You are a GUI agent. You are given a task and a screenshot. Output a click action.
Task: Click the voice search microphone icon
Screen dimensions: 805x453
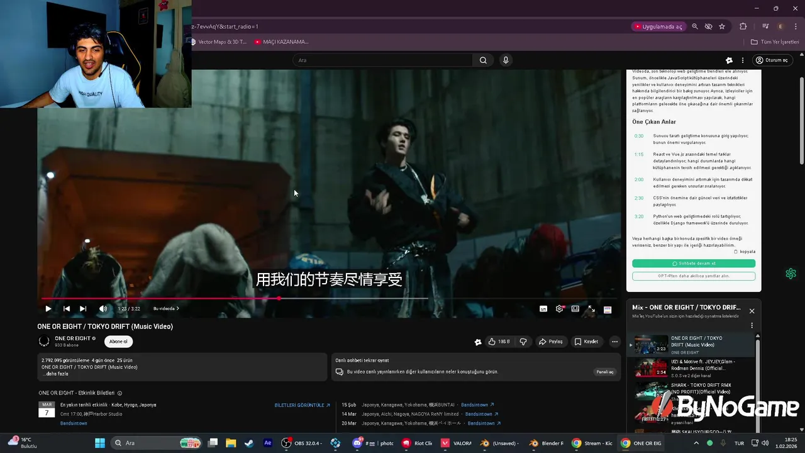(x=506, y=60)
